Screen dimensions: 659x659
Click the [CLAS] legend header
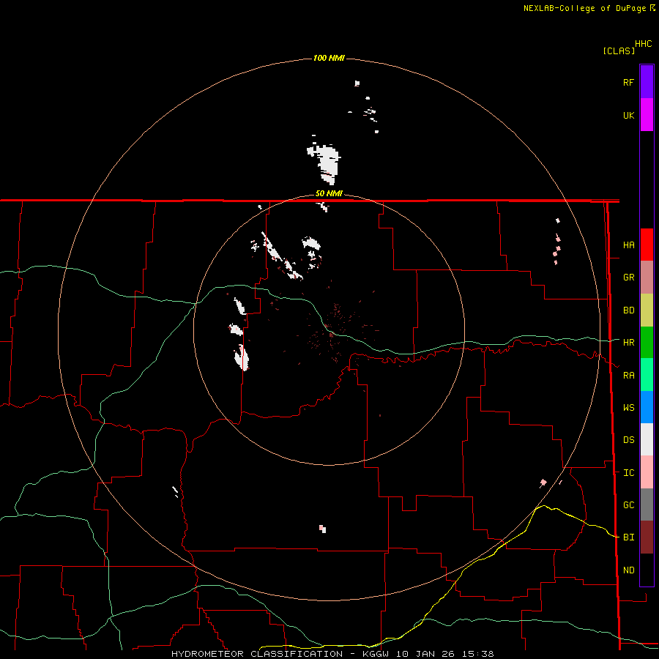tap(619, 51)
